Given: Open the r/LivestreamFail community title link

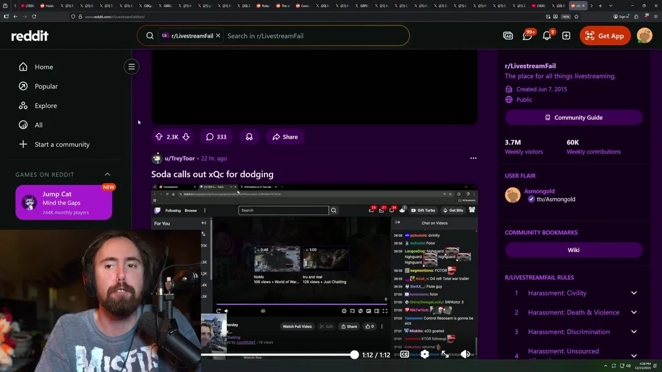Looking at the screenshot, I should pyautogui.click(x=530, y=66).
